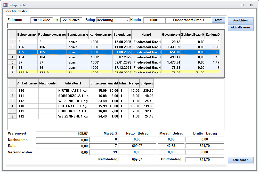Click the Ansichten button
The height and width of the screenshot is (173, 259).
point(240,21)
